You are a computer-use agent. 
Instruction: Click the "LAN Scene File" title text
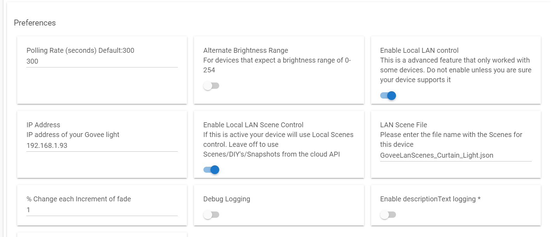click(x=403, y=125)
